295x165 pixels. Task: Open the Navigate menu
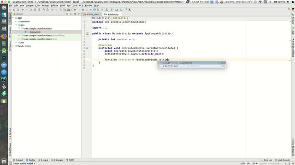(29, 5)
